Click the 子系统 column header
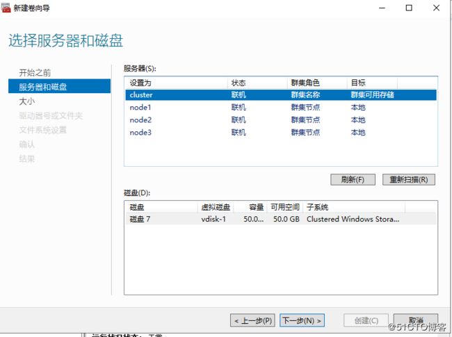Screen dimensions: 452x337 (354, 207)
